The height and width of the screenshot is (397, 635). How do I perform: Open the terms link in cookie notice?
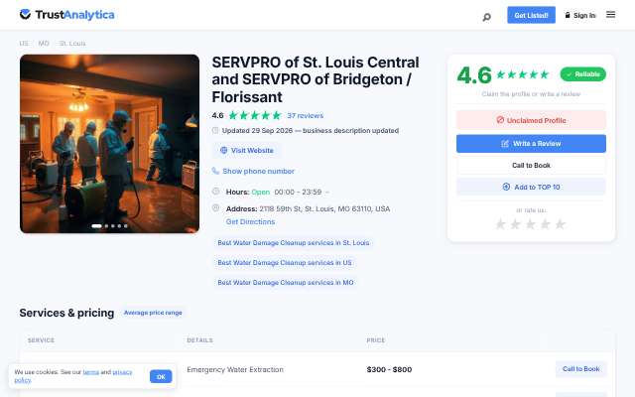(90, 372)
